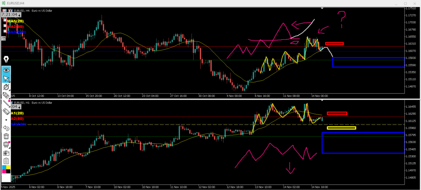Click the grid icon in H4 chart header
Viewport: 421px width, 190px height.
click(5, 10)
